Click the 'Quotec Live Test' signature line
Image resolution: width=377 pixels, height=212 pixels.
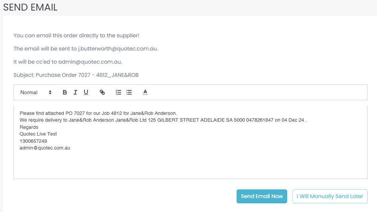tap(38, 134)
